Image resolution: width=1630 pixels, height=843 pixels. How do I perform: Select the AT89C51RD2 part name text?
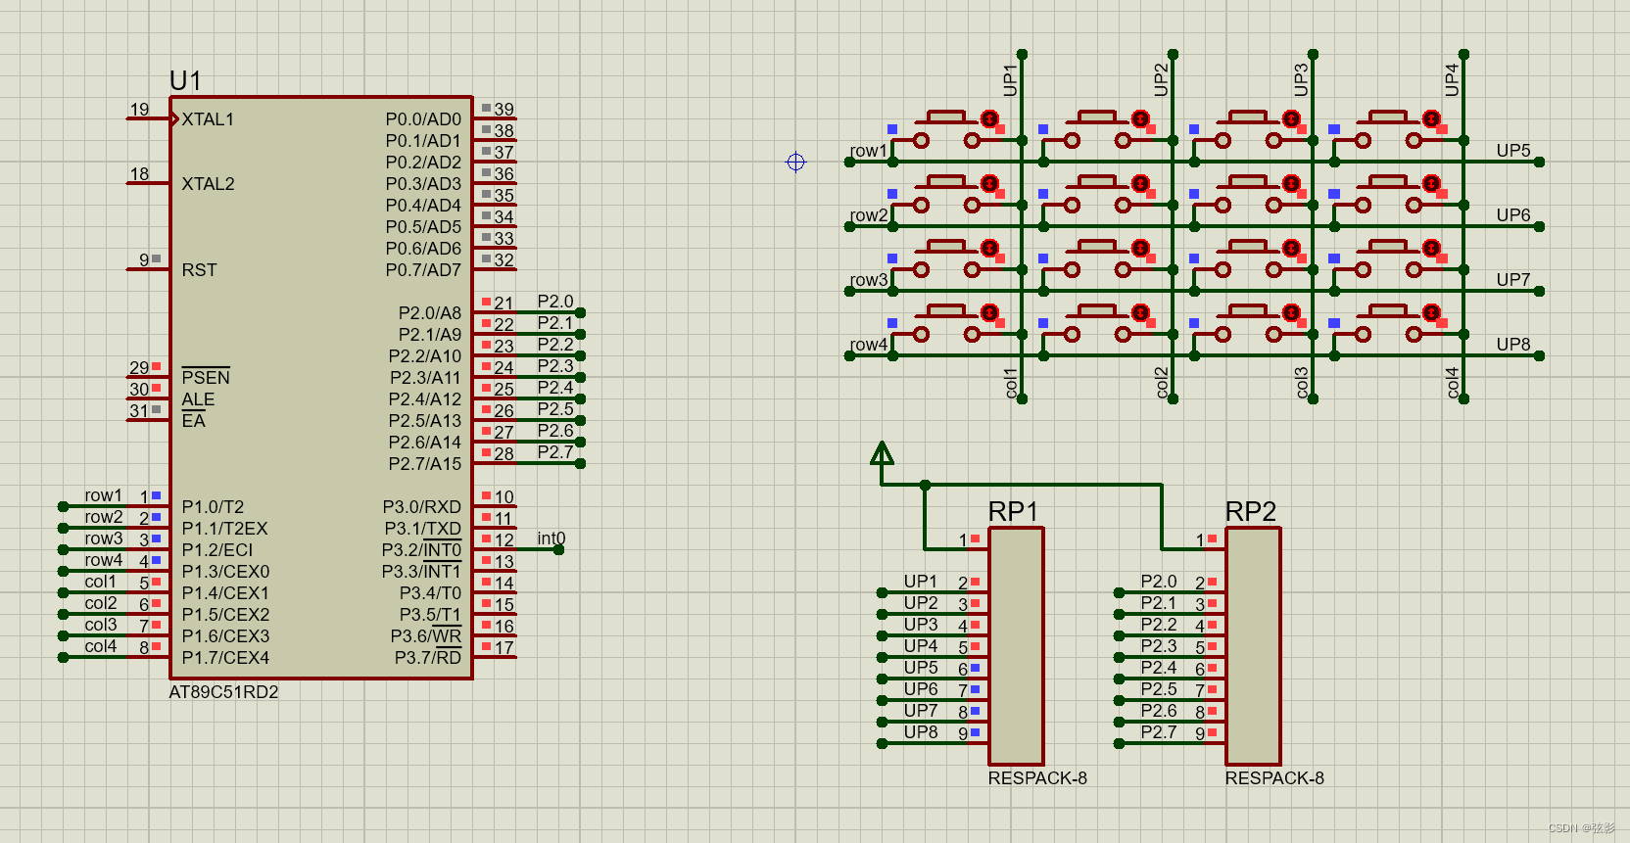pyautogui.click(x=223, y=691)
